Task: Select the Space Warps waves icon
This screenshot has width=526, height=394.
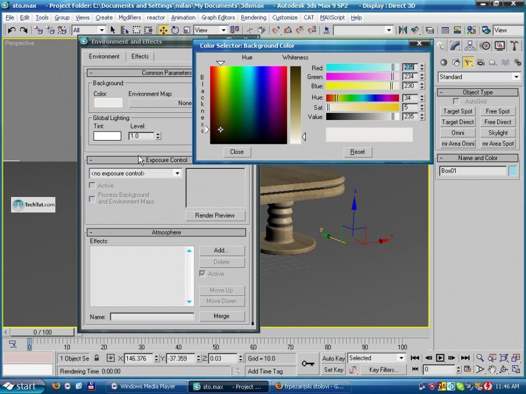Action: coord(505,63)
